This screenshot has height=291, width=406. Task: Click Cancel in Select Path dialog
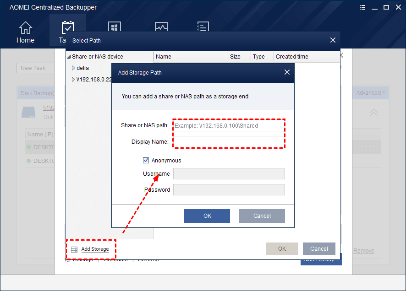[x=319, y=248]
